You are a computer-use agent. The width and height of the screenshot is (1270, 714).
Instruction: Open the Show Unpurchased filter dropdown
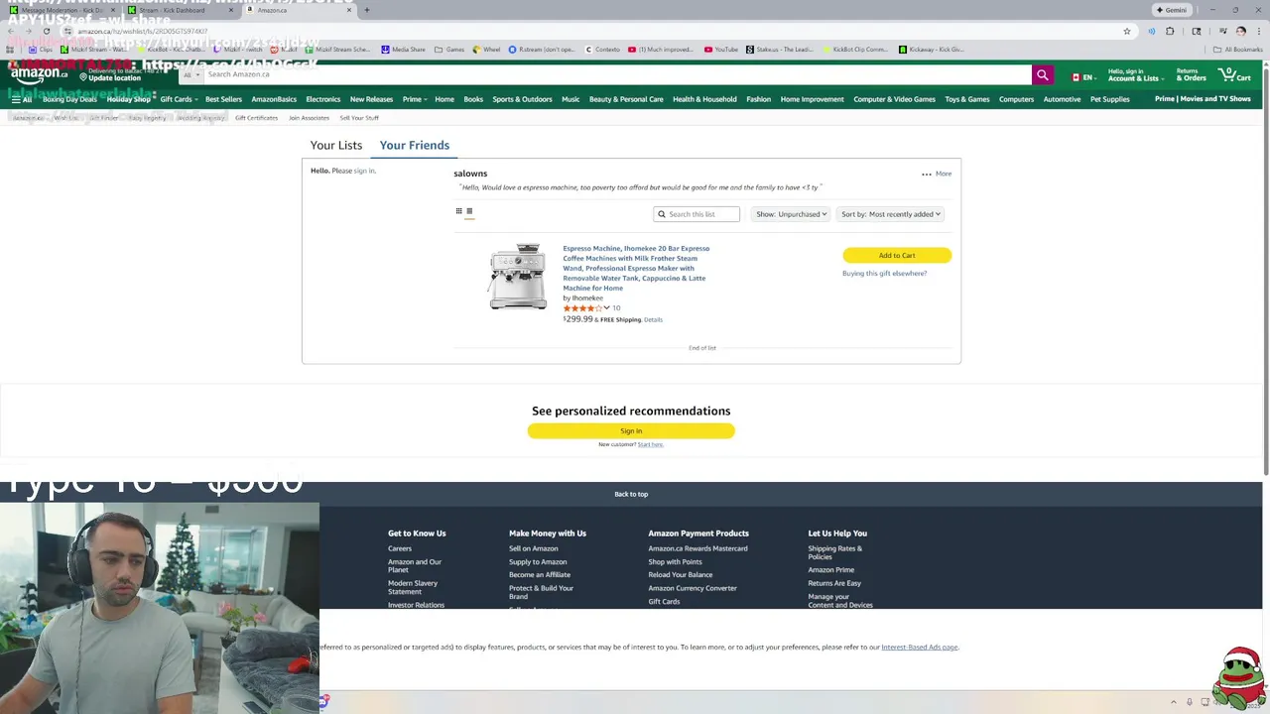791,214
